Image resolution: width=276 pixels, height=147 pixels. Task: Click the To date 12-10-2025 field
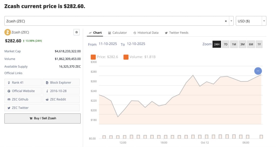(136, 44)
